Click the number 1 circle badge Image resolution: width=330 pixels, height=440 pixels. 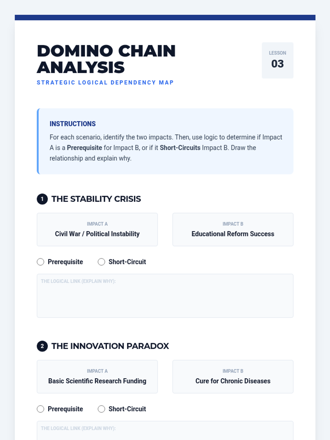[x=42, y=199]
